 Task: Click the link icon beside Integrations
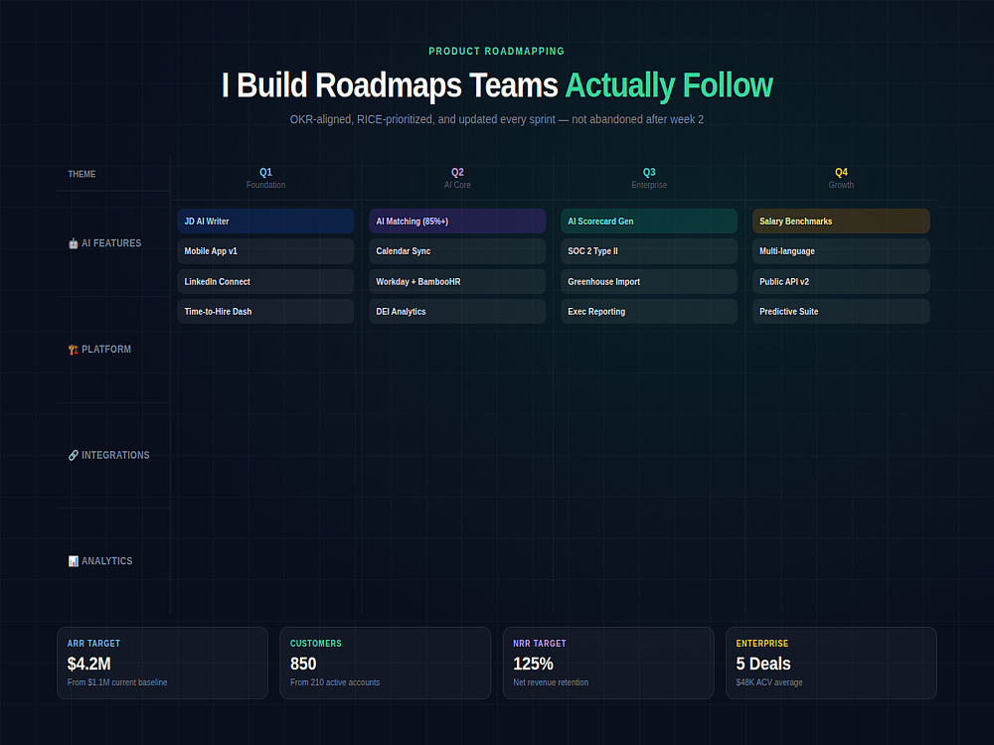tap(74, 455)
